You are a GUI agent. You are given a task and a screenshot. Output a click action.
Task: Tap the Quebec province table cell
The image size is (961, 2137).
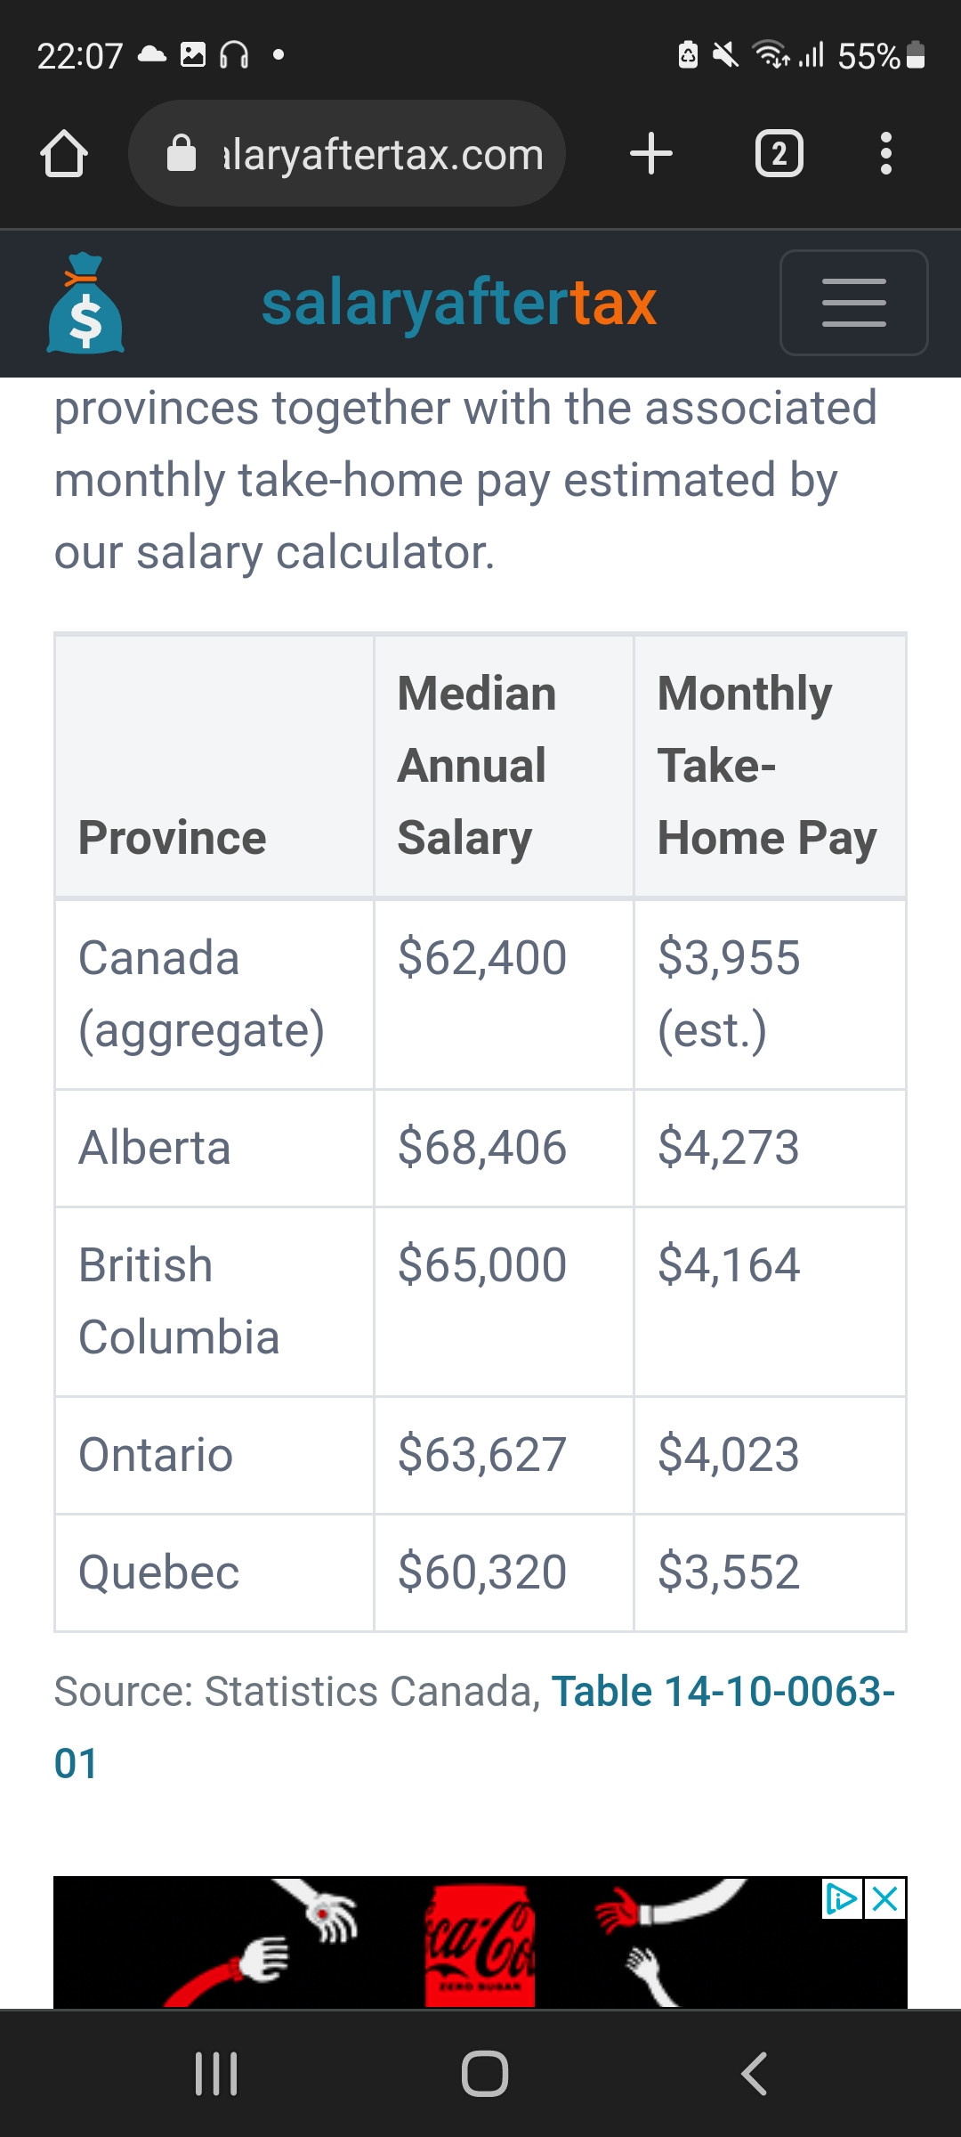(159, 1572)
